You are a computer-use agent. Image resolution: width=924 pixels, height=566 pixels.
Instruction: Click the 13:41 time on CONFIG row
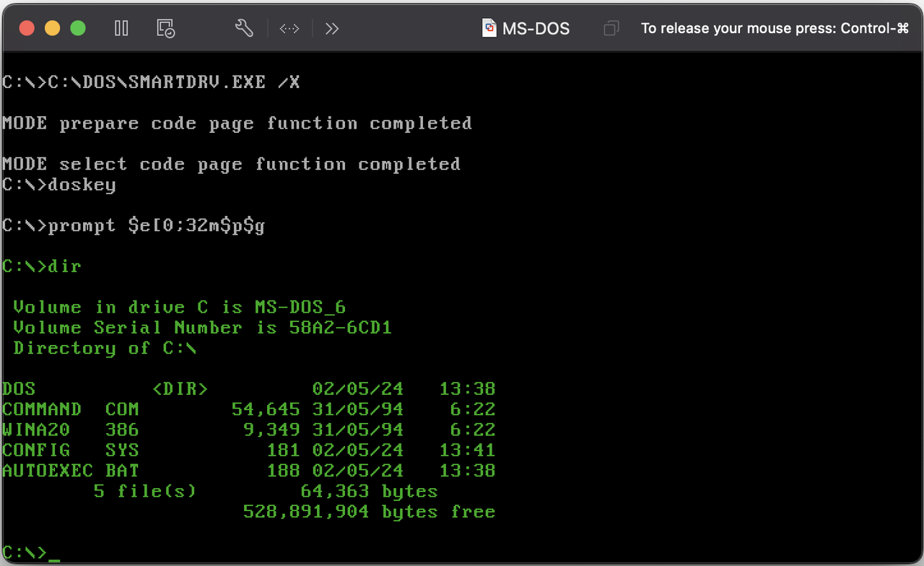click(467, 450)
